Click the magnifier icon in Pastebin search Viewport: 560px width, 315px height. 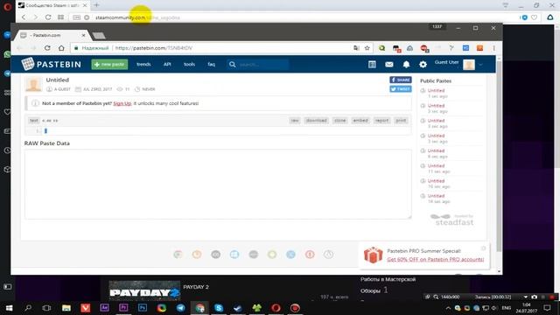pos(233,64)
